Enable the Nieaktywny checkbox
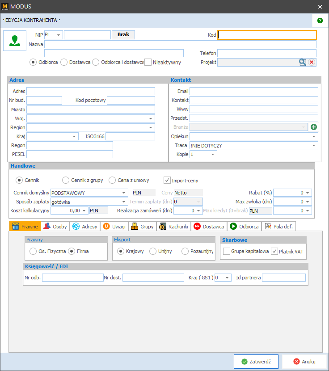This screenshot has height=371, width=329. point(148,63)
